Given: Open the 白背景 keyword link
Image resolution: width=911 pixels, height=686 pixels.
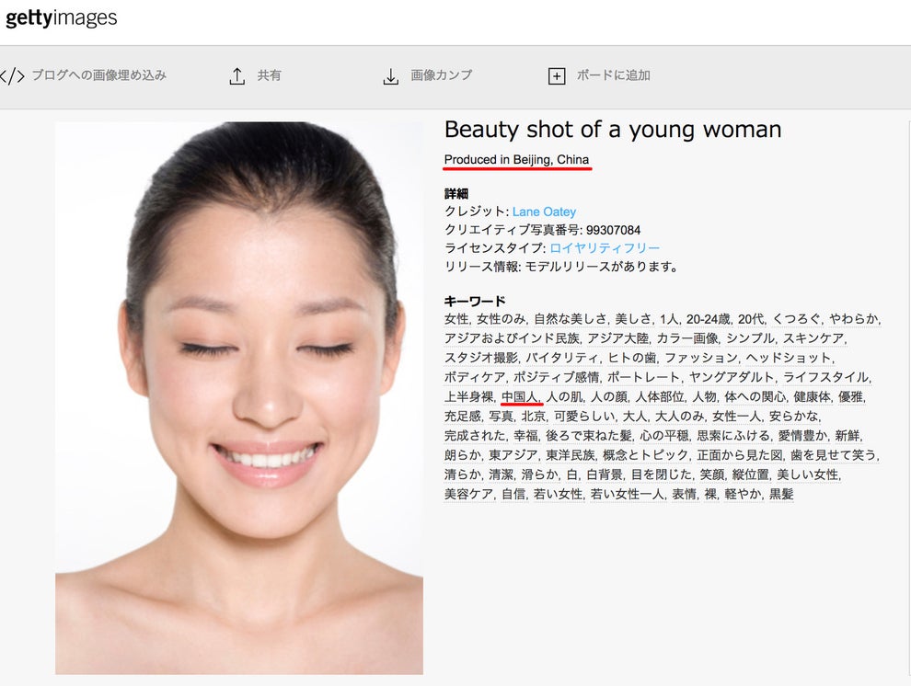Looking at the screenshot, I should 604,474.
